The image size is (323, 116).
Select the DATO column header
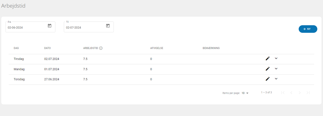pos(48,48)
